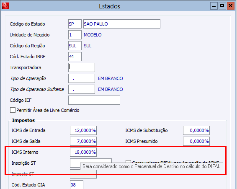Focus the Transportadora input field

tap(82, 67)
